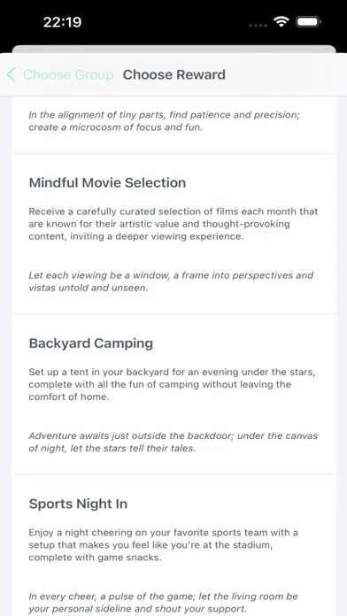This screenshot has height=616, width=347.
Task: Tap the 'Let each viewing be a window' quote
Action: [171, 281]
